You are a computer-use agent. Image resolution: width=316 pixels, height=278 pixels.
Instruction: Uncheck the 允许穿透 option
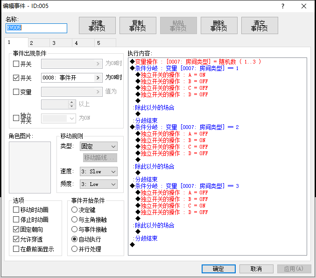tap(16, 239)
